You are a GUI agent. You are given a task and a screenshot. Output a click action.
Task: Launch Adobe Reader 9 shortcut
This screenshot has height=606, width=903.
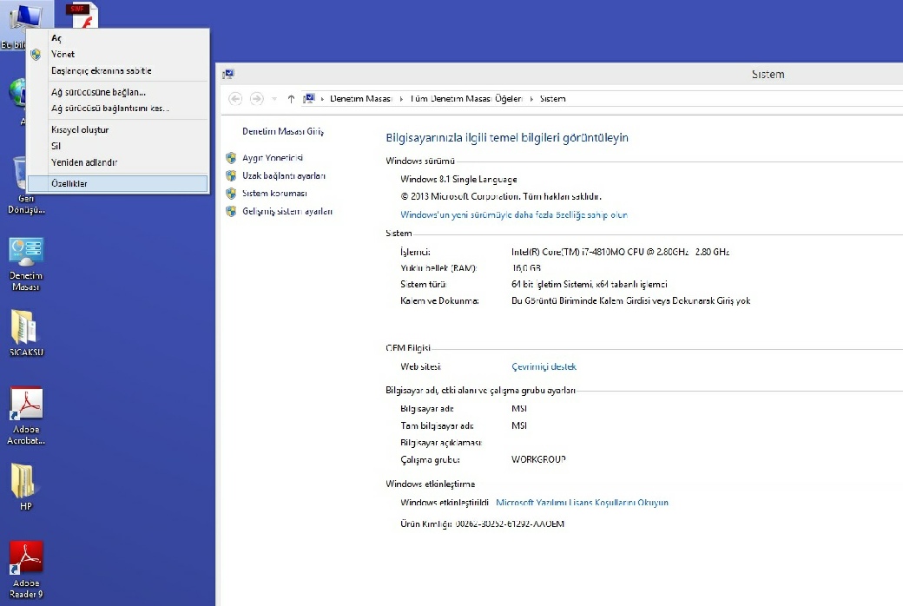[26, 570]
